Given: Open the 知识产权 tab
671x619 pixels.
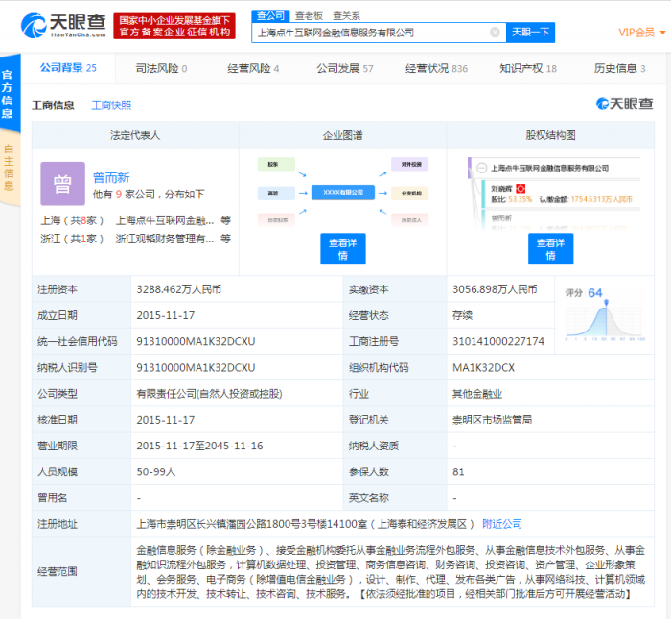Looking at the screenshot, I should (x=527, y=69).
